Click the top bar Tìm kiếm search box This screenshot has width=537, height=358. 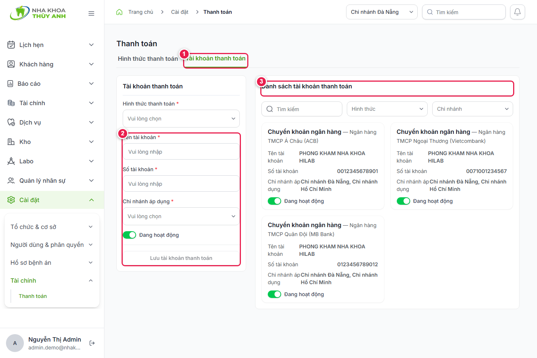click(x=464, y=12)
